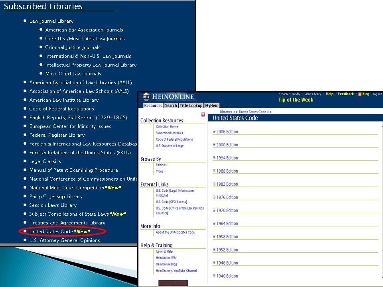Expand the 1976 Edition entry
Viewport: 383px width, 287px height.
(214, 197)
